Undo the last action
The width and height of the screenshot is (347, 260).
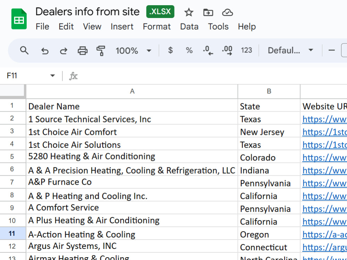[x=45, y=51]
